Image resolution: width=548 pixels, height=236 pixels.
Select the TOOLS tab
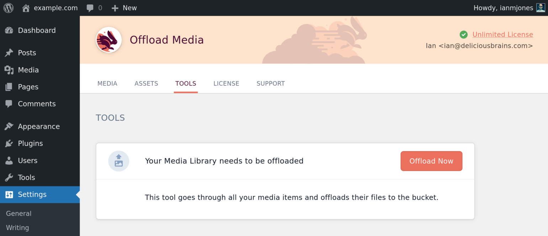[x=186, y=84]
